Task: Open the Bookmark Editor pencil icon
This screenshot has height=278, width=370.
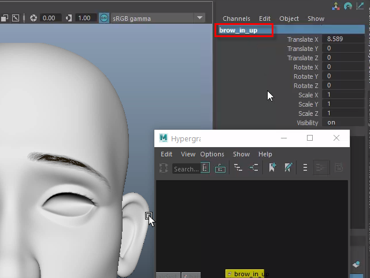Action: (x=288, y=167)
